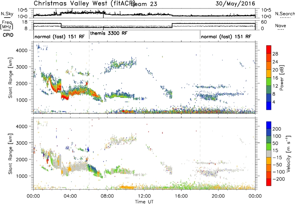Click the '12:00' time tick label
Image resolution: width=295 pixels, height=204 pixels.
point(144,196)
